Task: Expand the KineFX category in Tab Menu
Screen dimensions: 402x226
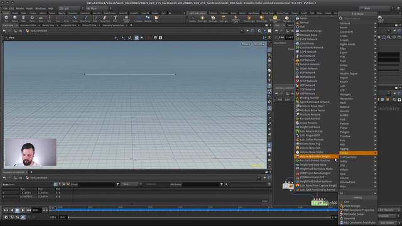Action: point(358,82)
